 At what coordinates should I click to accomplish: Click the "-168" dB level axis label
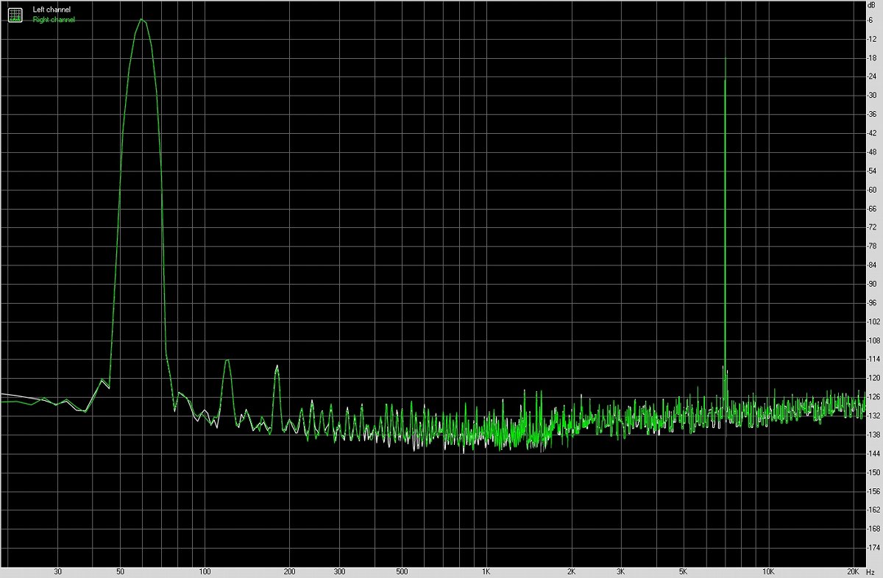[x=873, y=529]
